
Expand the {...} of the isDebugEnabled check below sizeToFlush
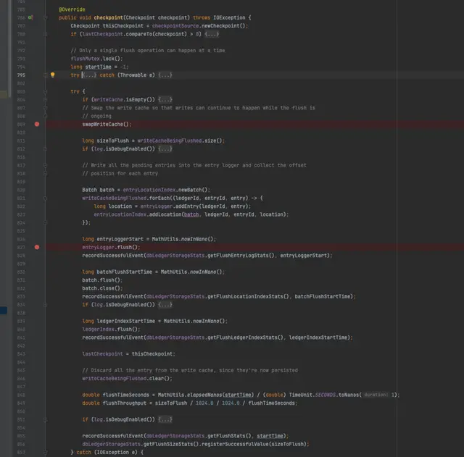165,148
